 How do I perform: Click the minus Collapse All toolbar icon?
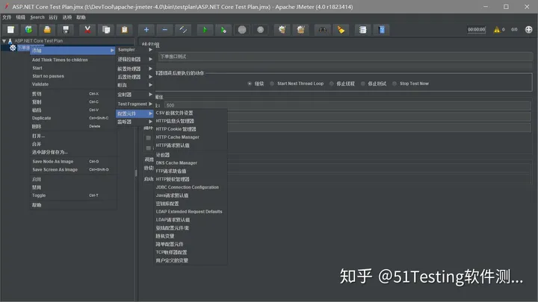[x=164, y=30]
